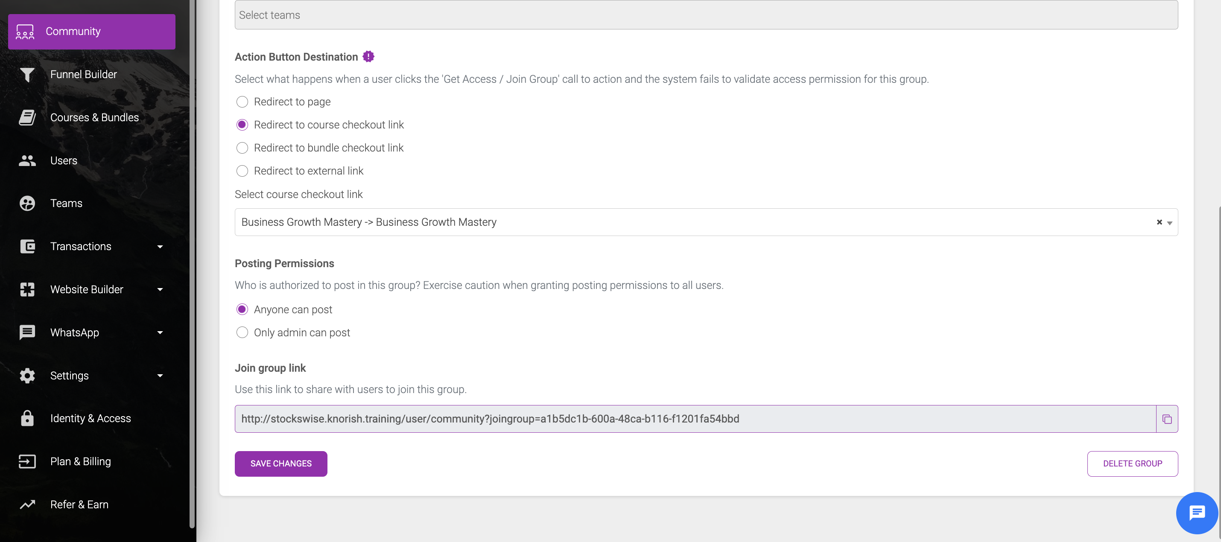Image resolution: width=1221 pixels, height=542 pixels.
Task: Click the Courses & Bundles book icon
Action: pos(27,117)
